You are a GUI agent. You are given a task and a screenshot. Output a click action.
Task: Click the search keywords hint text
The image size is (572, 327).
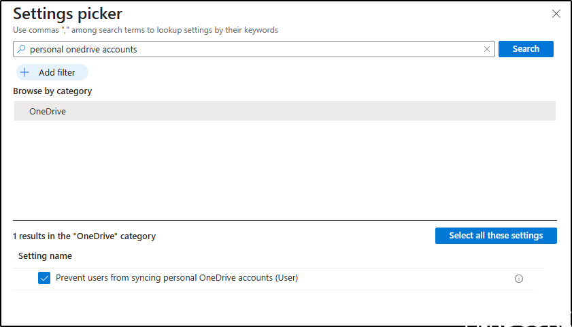coord(146,30)
